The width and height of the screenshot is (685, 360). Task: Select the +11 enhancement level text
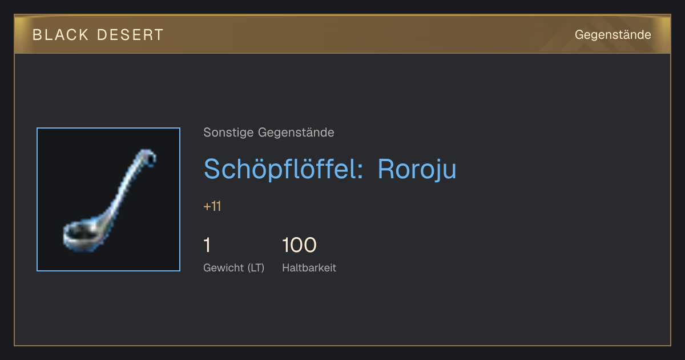[x=212, y=206]
